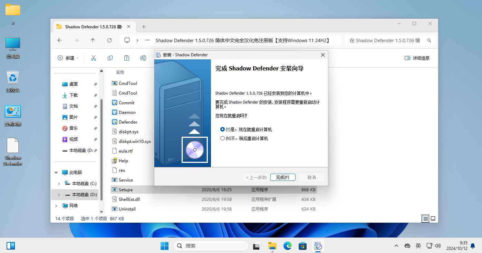
Task: Open Microsoft Edge from the taskbar
Action: point(288,246)
